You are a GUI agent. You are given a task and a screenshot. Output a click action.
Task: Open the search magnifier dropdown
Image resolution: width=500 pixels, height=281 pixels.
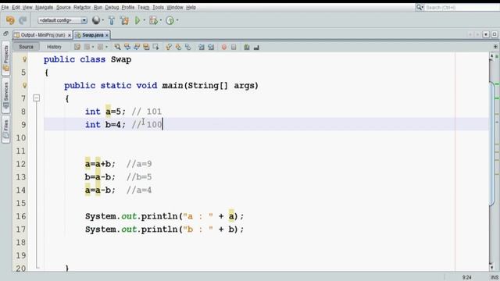420,7
